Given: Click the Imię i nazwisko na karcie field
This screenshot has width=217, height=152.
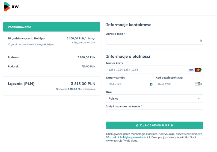Looking at the screenshot, I should [x=154, y=113].
